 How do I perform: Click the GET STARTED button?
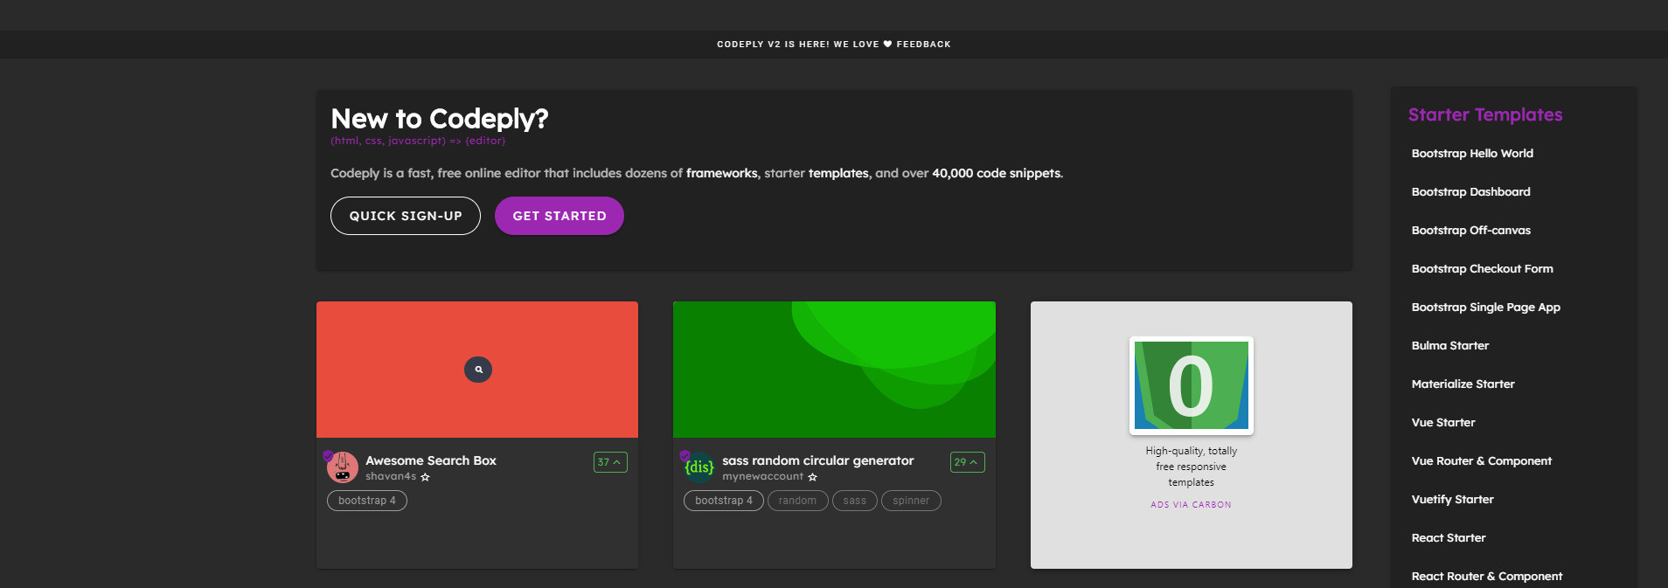[559, 216]
